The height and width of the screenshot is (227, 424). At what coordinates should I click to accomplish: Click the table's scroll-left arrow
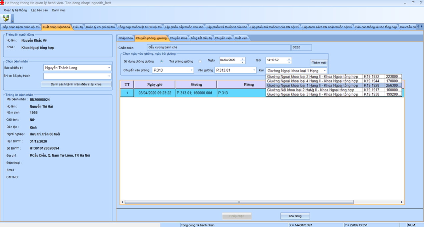tap(122, 202)
